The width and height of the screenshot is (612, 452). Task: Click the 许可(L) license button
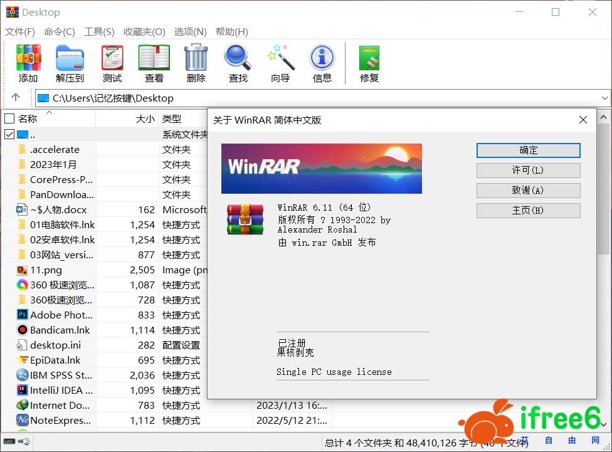(528, 171)
